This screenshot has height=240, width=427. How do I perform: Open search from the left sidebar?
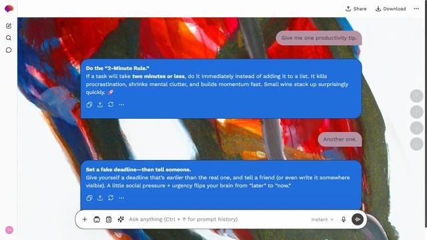click(9, 38)
